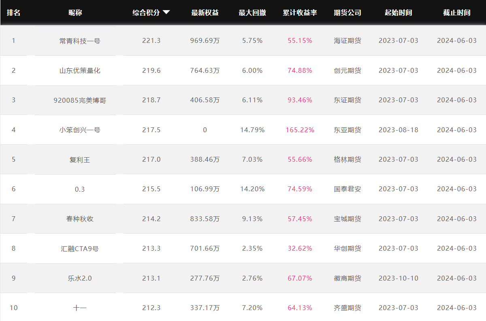Click return rate 74.59%

tap(300, 189)
